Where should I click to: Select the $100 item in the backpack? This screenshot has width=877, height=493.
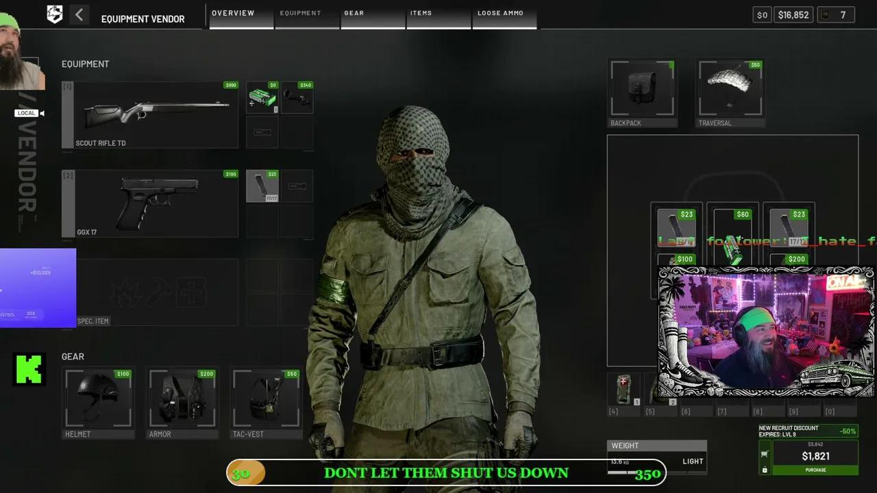(676, 260)
